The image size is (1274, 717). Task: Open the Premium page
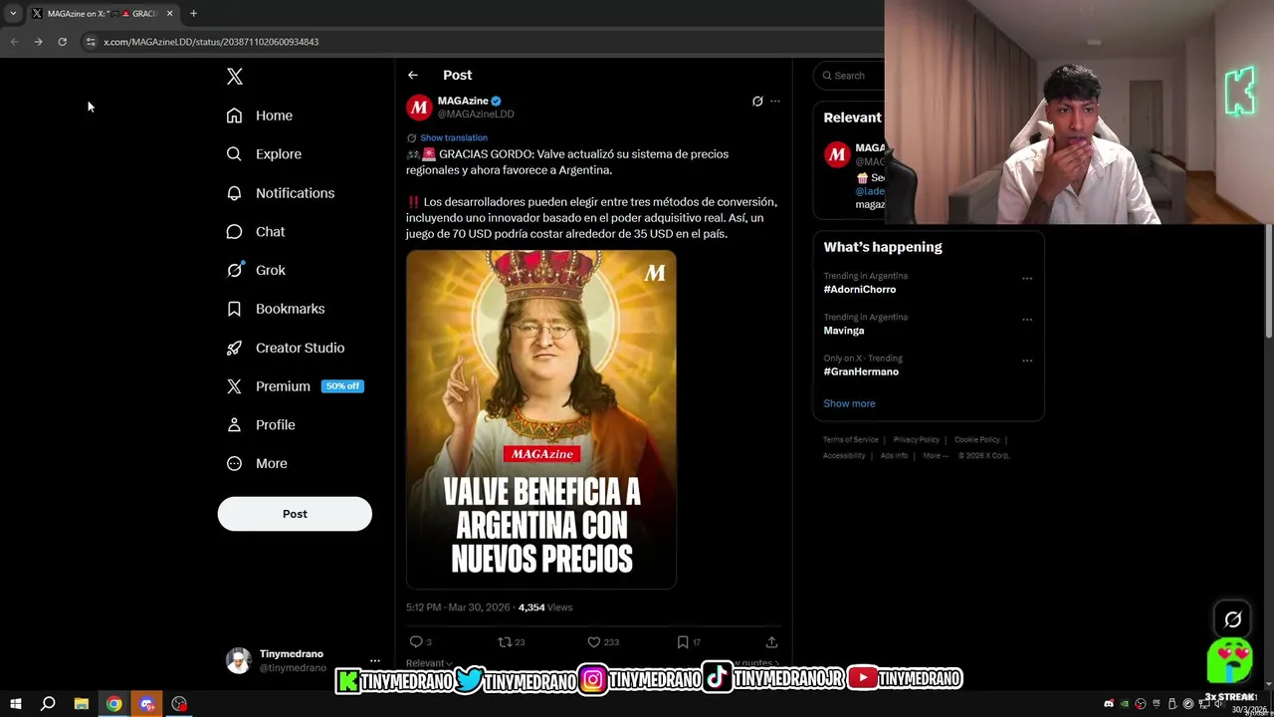295,386
